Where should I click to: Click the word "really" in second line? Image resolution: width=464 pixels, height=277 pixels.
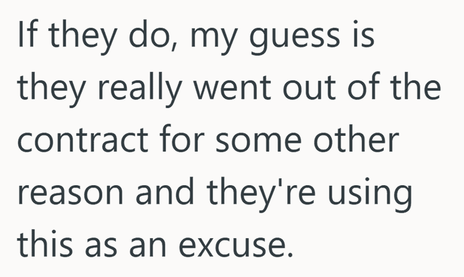[x=139, y=87]
